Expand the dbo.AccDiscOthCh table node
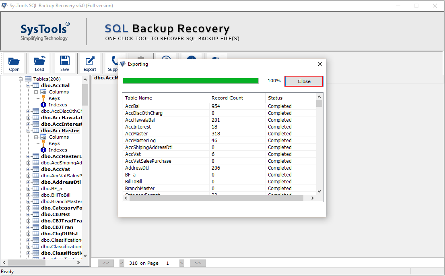The height and width of the screenshot is (276, 445). [x=29, y=112]
